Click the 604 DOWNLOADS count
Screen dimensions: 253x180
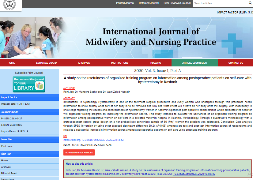coord(103,145)
